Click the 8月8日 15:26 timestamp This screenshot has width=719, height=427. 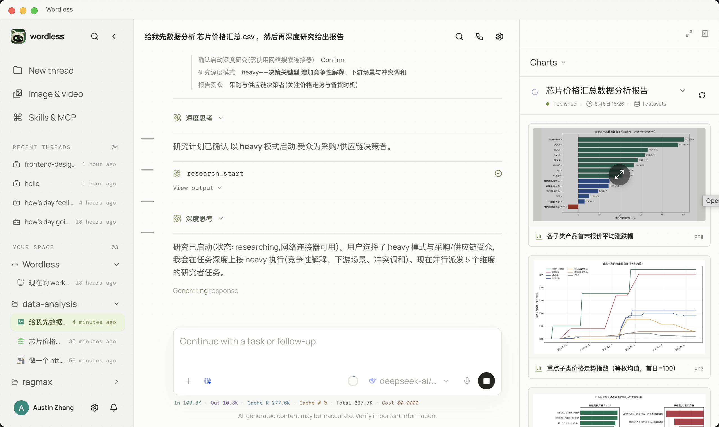[x=609, y=104]
